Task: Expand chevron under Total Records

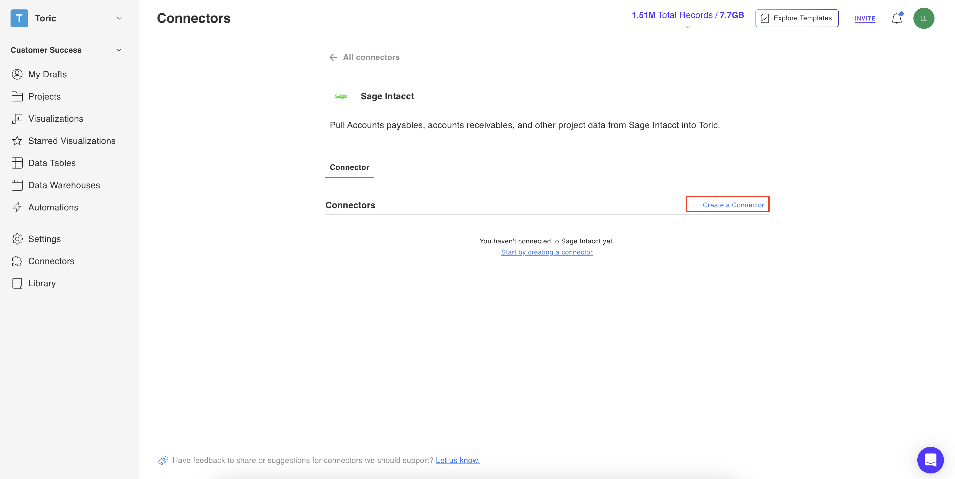Action: [688, 27]
